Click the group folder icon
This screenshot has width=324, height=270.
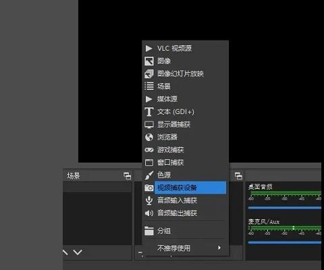coord(149,231)
